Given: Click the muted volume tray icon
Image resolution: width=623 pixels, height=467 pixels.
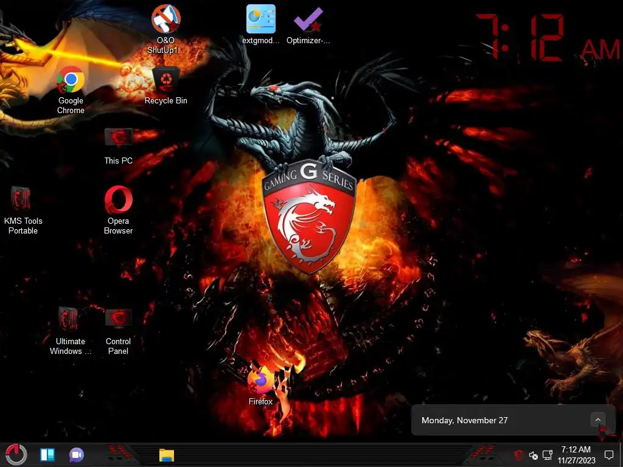Looking at the screenshot, I should coord(533,455).
